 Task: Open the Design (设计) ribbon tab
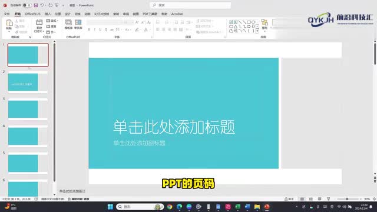pos(68,14)
